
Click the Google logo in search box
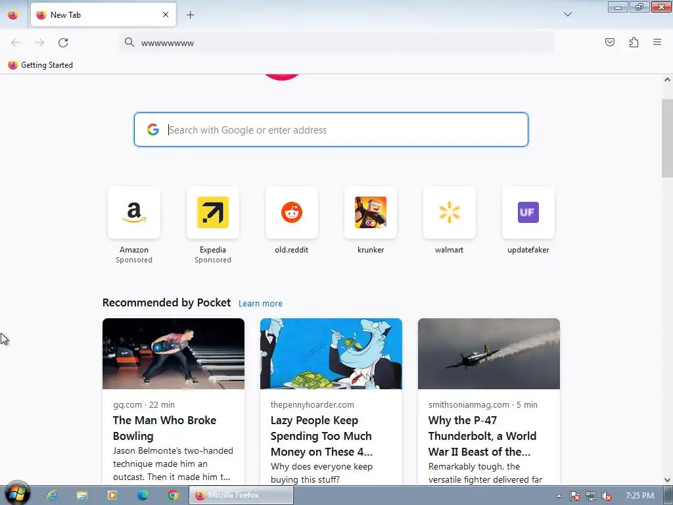(x=153, y=130)
